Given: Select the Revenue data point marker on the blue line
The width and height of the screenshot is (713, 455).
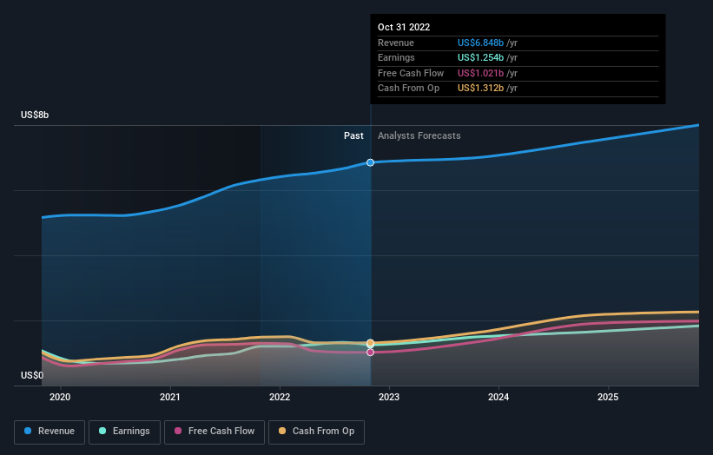Looking at the screenshot, I should (371, 162).
